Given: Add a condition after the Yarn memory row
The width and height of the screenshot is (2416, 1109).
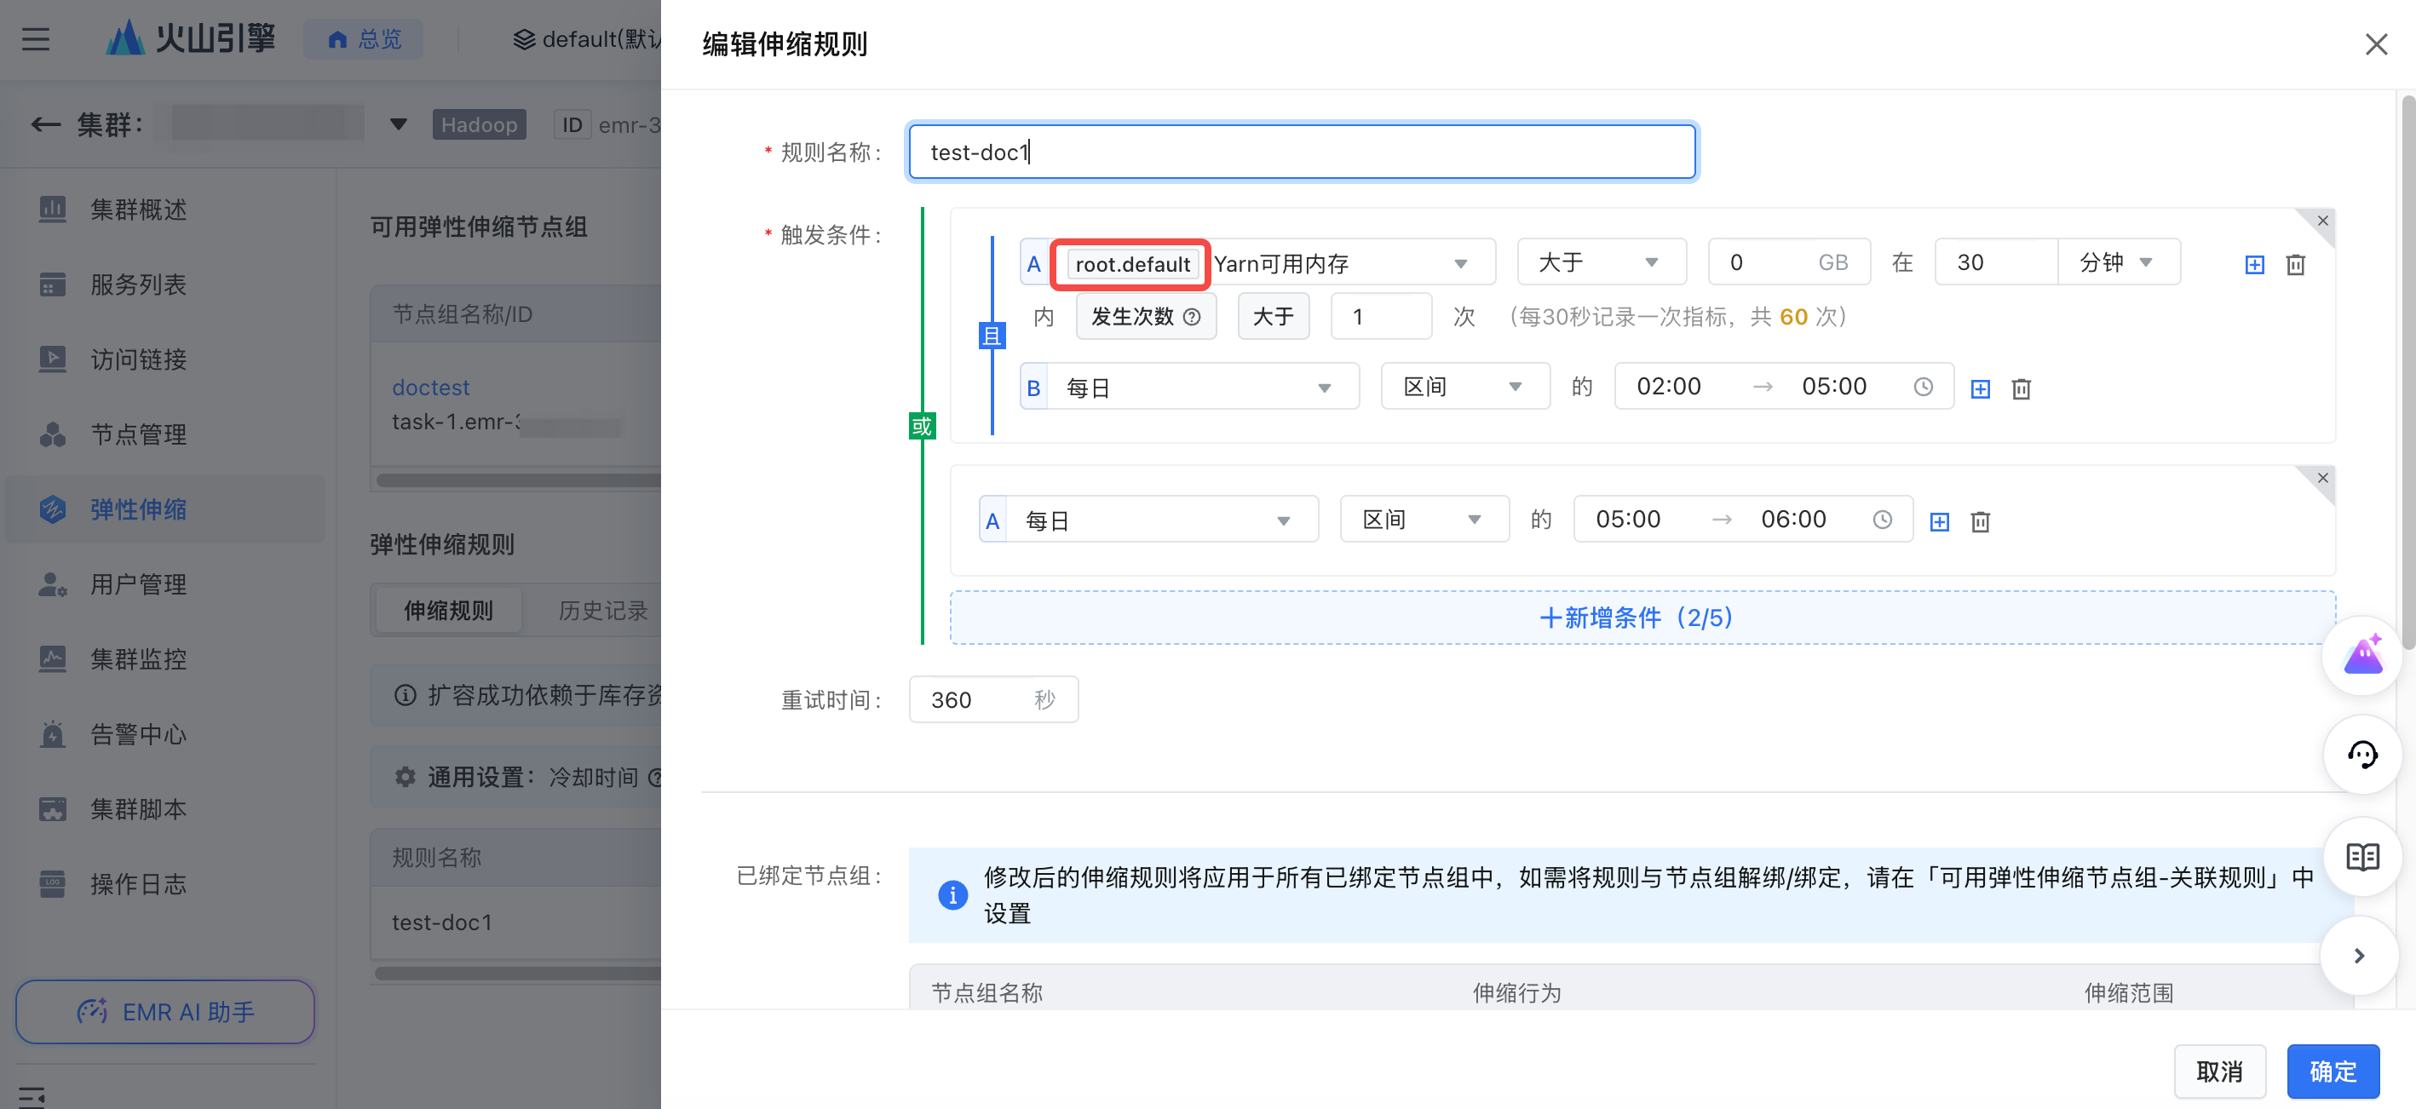Looking at the screenshot, I should coord(2254,265).
